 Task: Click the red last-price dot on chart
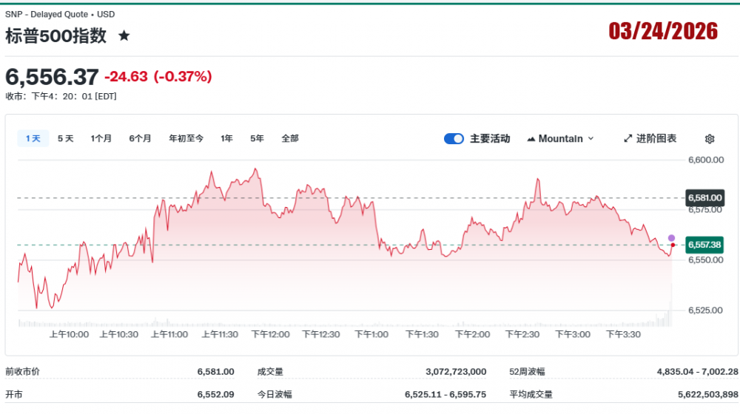[672, 245]
